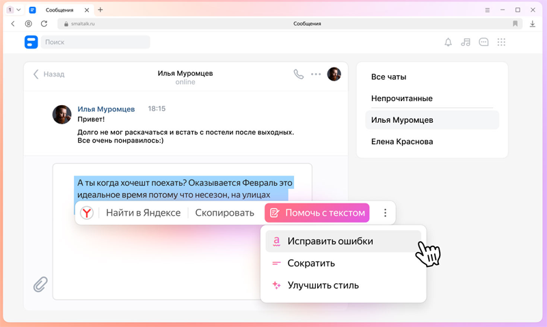
Task: Open Илья Муромцев chat in sidebar
Action: pyautogui.click(x=432, y=120)
